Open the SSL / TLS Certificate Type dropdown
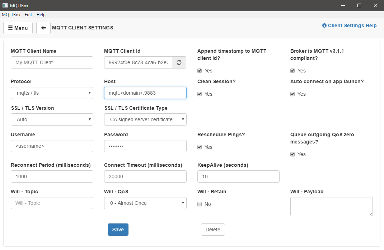Screen dimensions: 384x250 [x=145, y=119]
